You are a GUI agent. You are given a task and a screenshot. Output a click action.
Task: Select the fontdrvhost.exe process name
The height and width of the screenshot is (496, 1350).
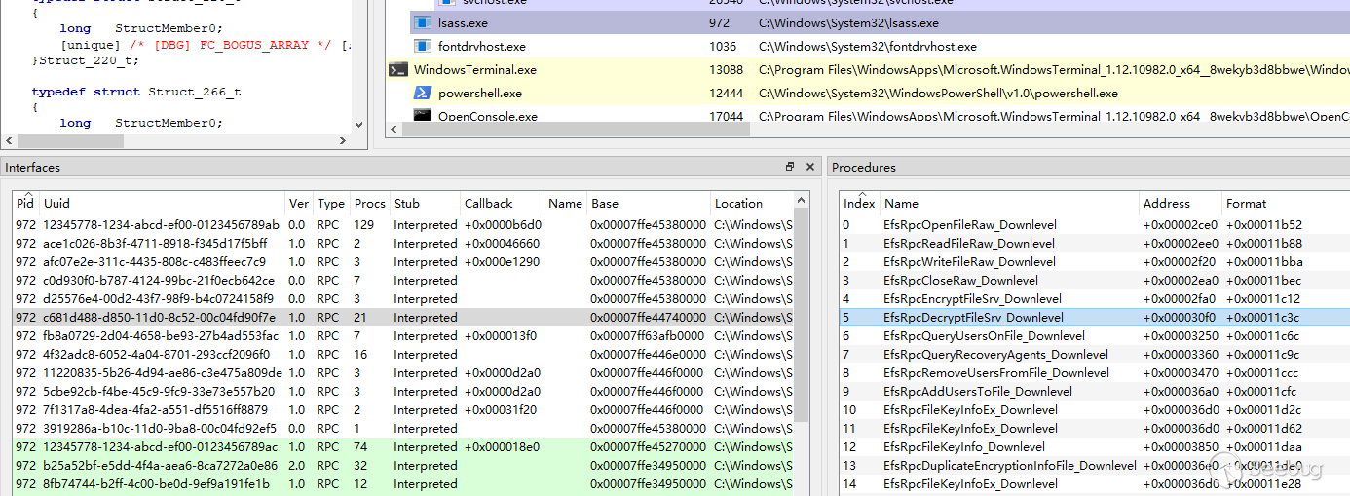(482, 46)
